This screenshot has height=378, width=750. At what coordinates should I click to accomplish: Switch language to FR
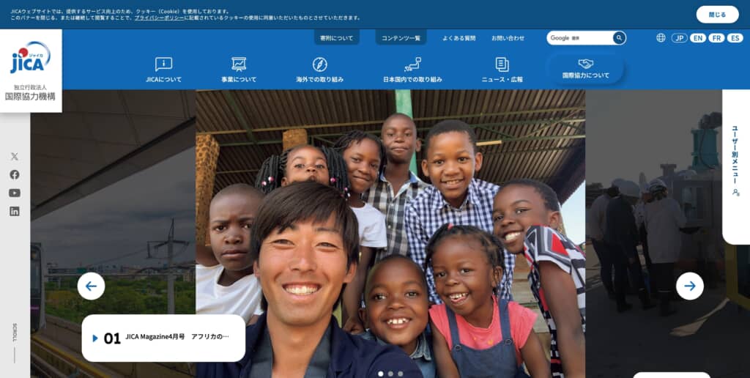[716, 38]
